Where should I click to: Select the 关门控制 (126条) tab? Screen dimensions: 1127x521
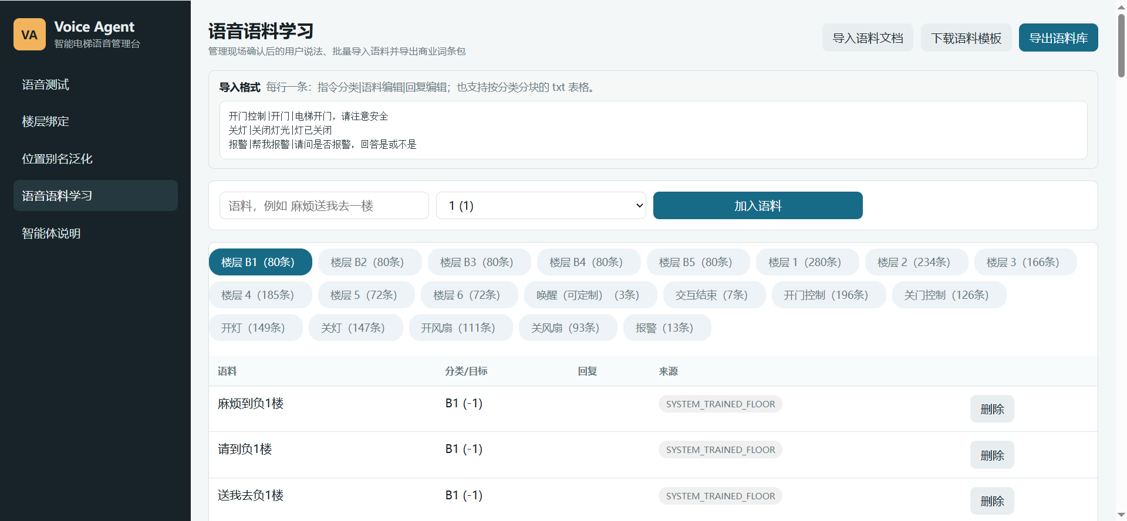click(949, 295)
